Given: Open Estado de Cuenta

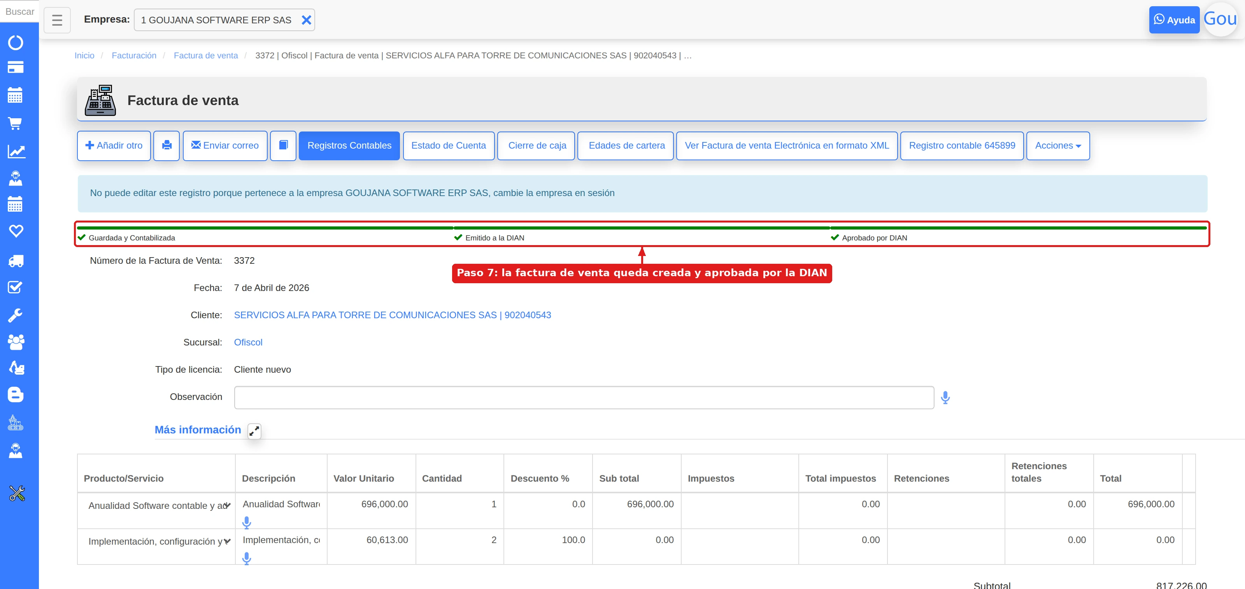Looking at the screenshot, I should point(449,145).
